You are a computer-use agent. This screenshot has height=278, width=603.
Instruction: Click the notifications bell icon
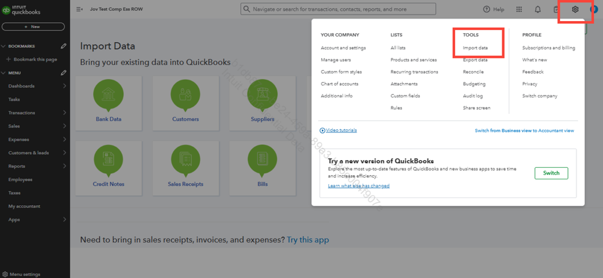tap(538, 10)
